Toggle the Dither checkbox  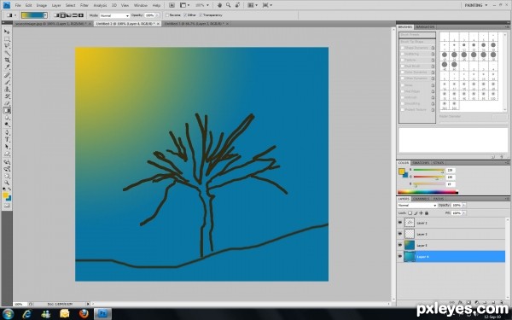point(185,15)
